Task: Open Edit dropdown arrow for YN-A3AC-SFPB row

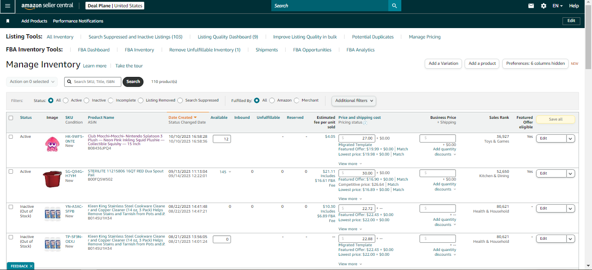Action: [x=571, y=208]
